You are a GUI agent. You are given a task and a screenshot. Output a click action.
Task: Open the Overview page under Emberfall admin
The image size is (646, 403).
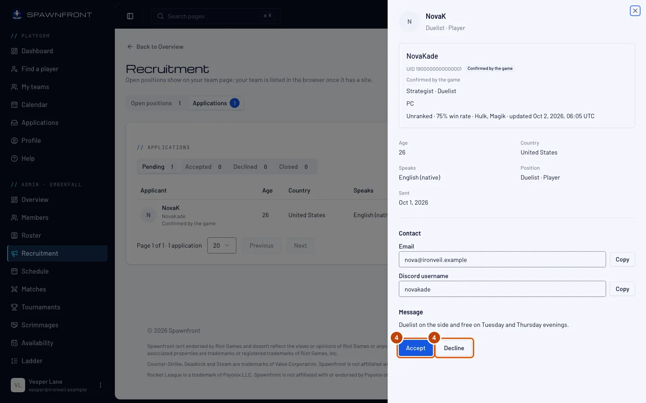[x=57, y=200]
